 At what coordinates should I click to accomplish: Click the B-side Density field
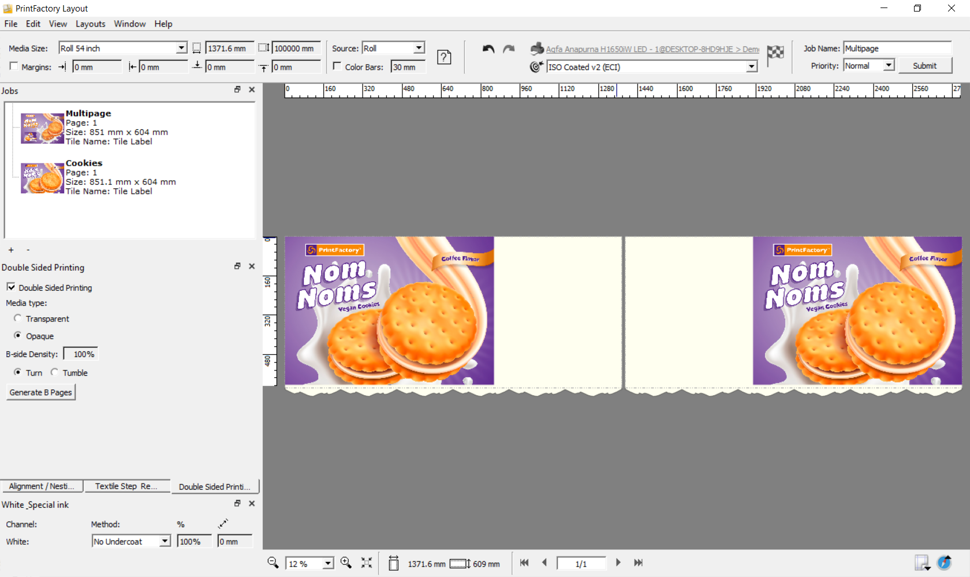[x=80, y=354]
